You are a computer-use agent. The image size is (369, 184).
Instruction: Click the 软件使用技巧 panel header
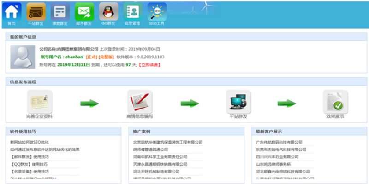63,132
